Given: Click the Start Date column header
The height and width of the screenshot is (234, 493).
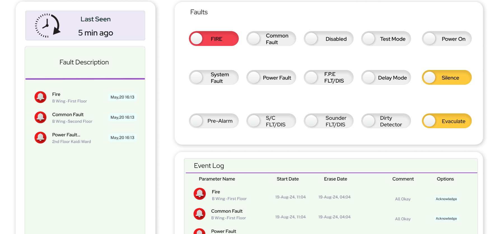Looking at the screenshot, I should click(288, 179).
